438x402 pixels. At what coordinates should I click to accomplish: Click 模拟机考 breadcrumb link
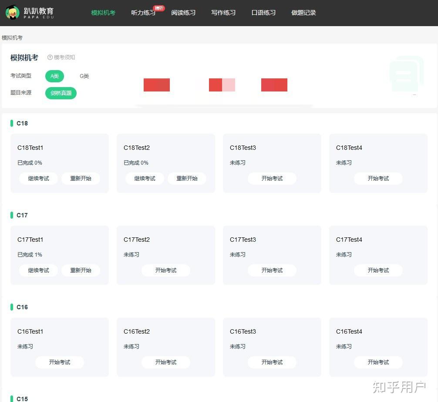point(12,38)
